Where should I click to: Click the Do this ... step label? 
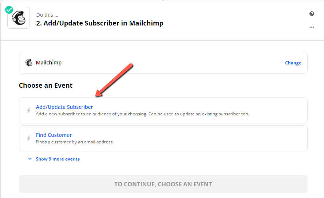[47, 15]
